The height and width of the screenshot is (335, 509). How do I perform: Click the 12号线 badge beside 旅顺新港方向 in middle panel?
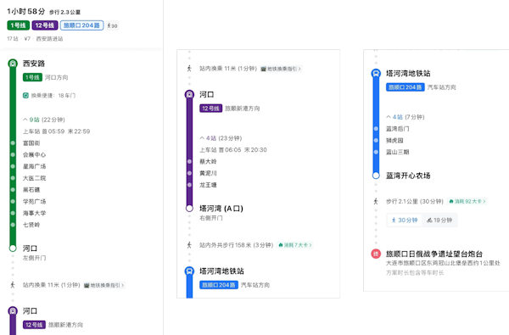point(210,109)
